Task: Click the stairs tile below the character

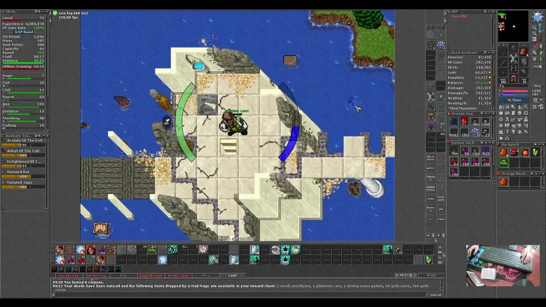Action: 228,147
